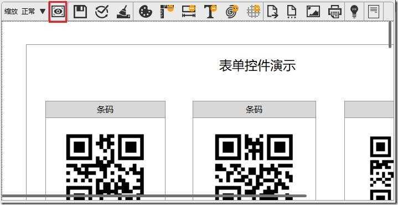The width and height of the screenshot is (398, 205).
Task: Click the middle QR code image
Action: [x=254, y=167]
